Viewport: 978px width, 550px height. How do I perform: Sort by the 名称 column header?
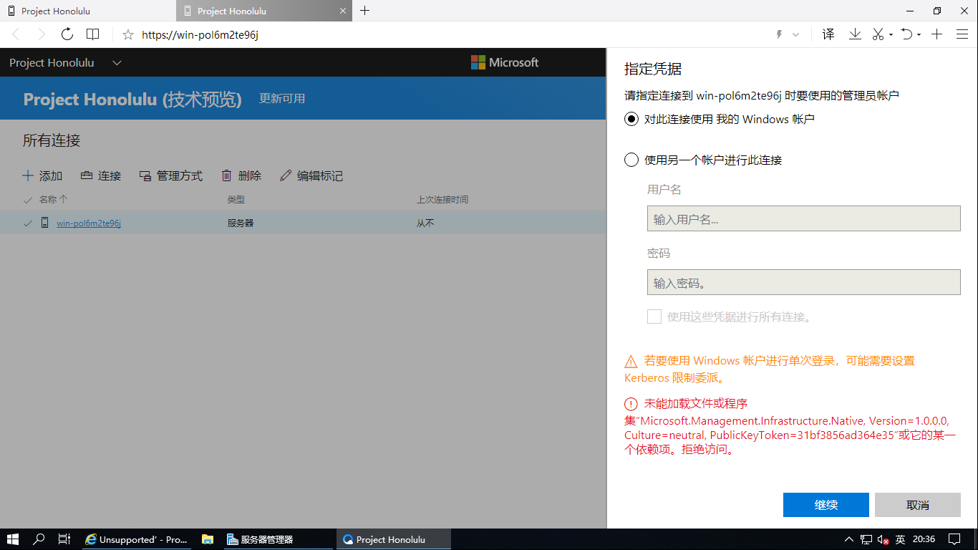(x=53, y=200)
